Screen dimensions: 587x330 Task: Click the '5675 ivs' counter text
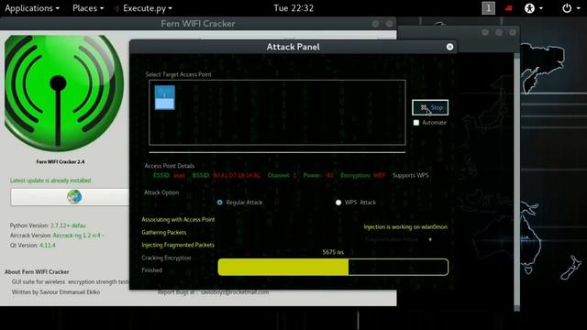point(333,252)
